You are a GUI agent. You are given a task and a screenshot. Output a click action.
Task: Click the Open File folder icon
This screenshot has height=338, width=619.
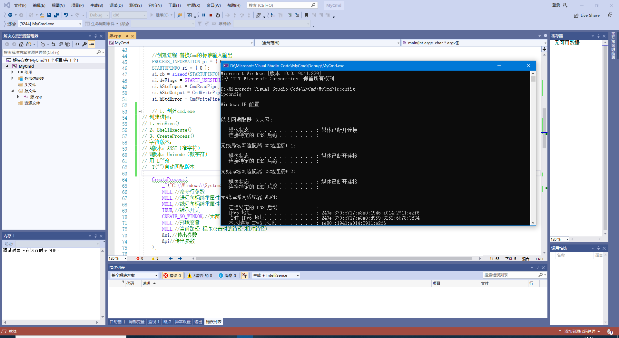coord(42,15)
